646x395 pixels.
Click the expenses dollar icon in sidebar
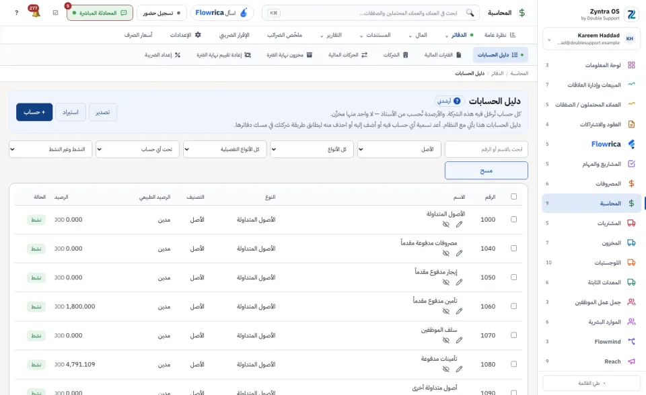click(631, 183)
